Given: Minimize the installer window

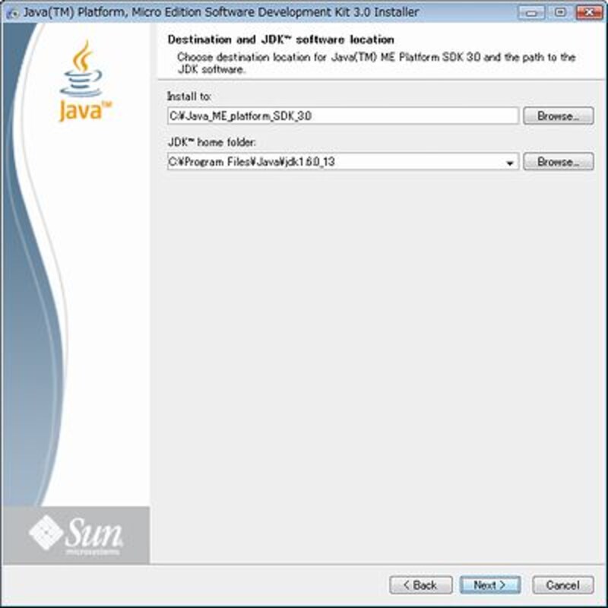Looking at the screenshot, I should pos(531,12).
